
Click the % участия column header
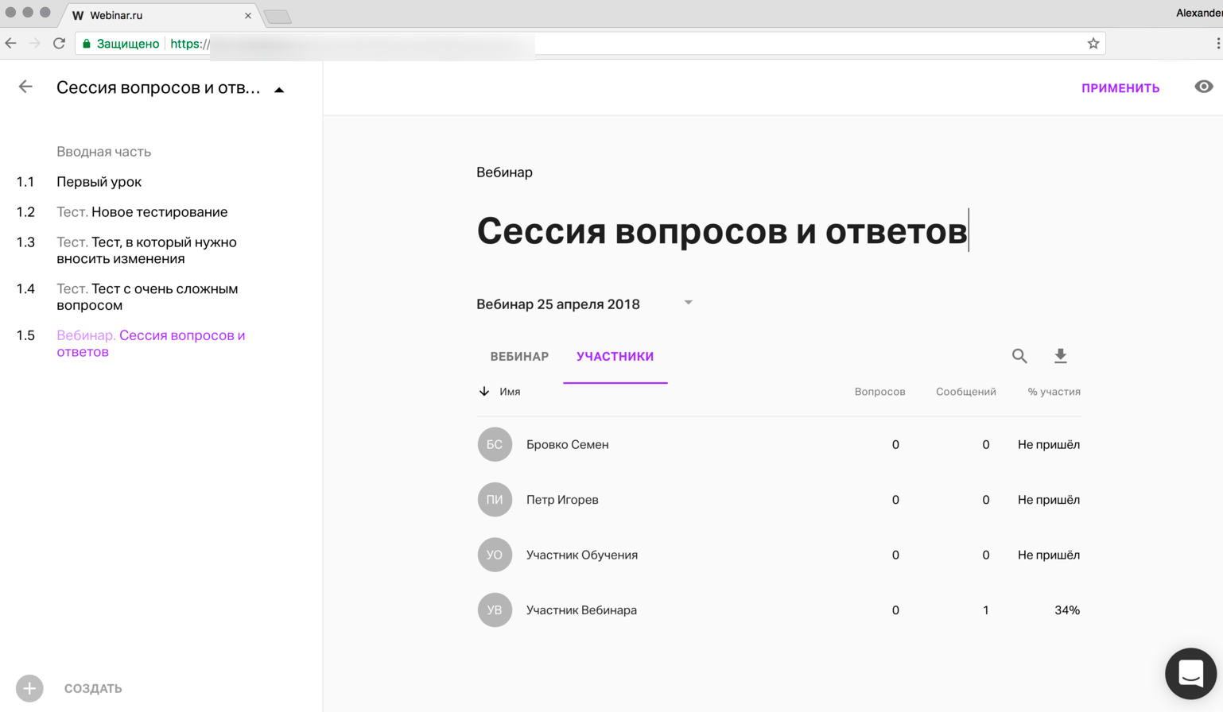(1054, 392)
